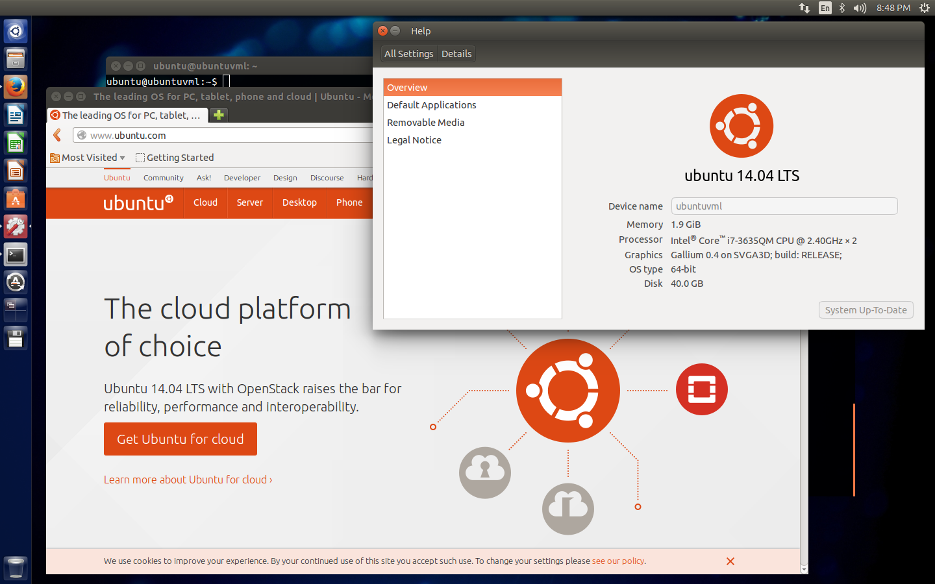Open System Settings launcher icon
Viewport: 935px width, 584px height.
(16, 226)
